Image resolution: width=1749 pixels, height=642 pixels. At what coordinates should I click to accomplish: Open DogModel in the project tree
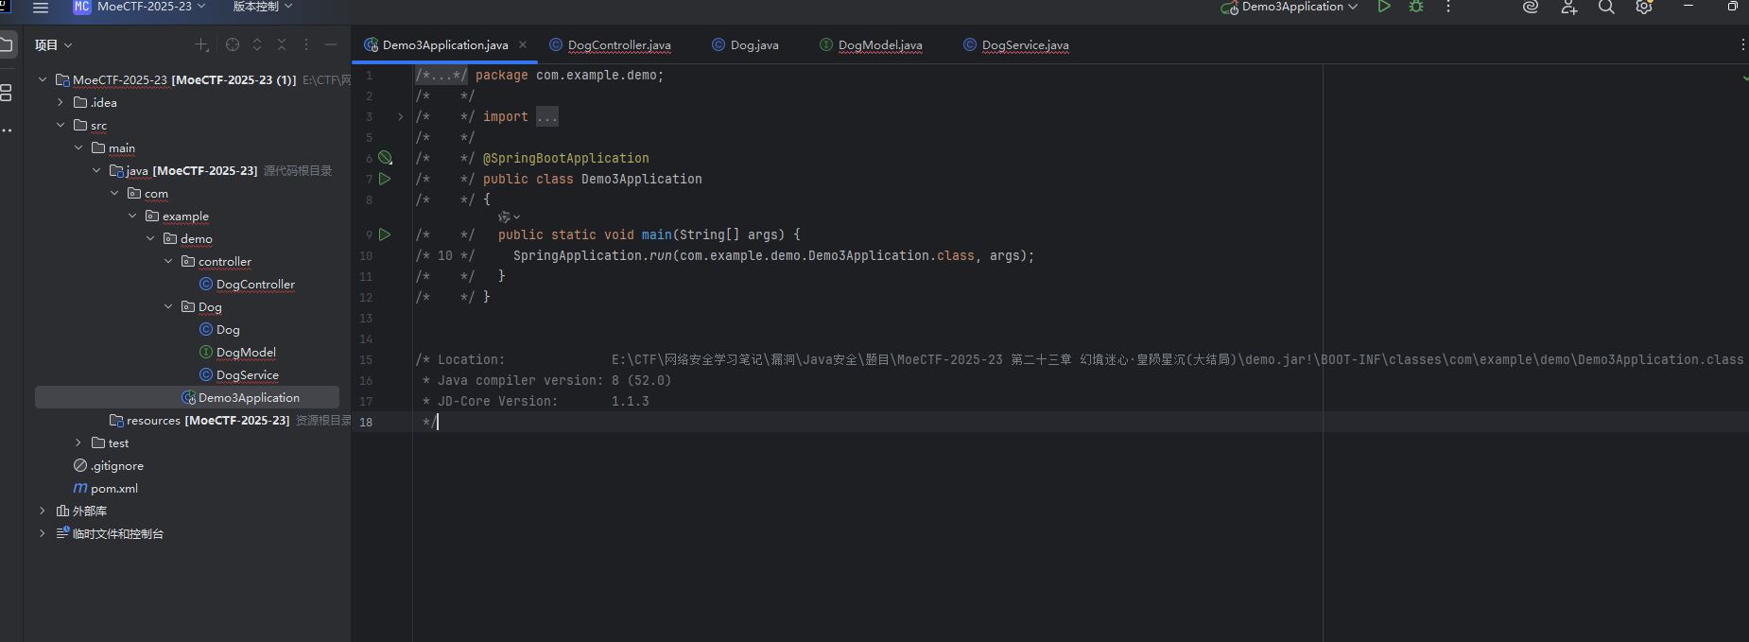pyautogui.click(x=246, y=352)
